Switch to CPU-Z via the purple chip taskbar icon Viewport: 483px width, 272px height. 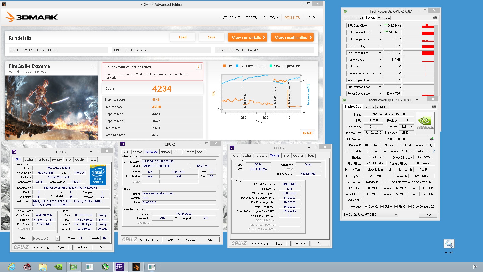tap(120, 267)
